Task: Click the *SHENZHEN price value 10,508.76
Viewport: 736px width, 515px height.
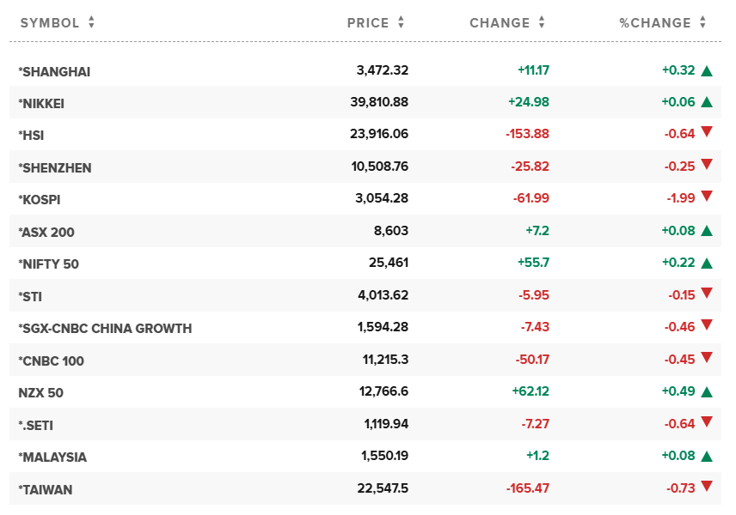Action: click(380, 167)
